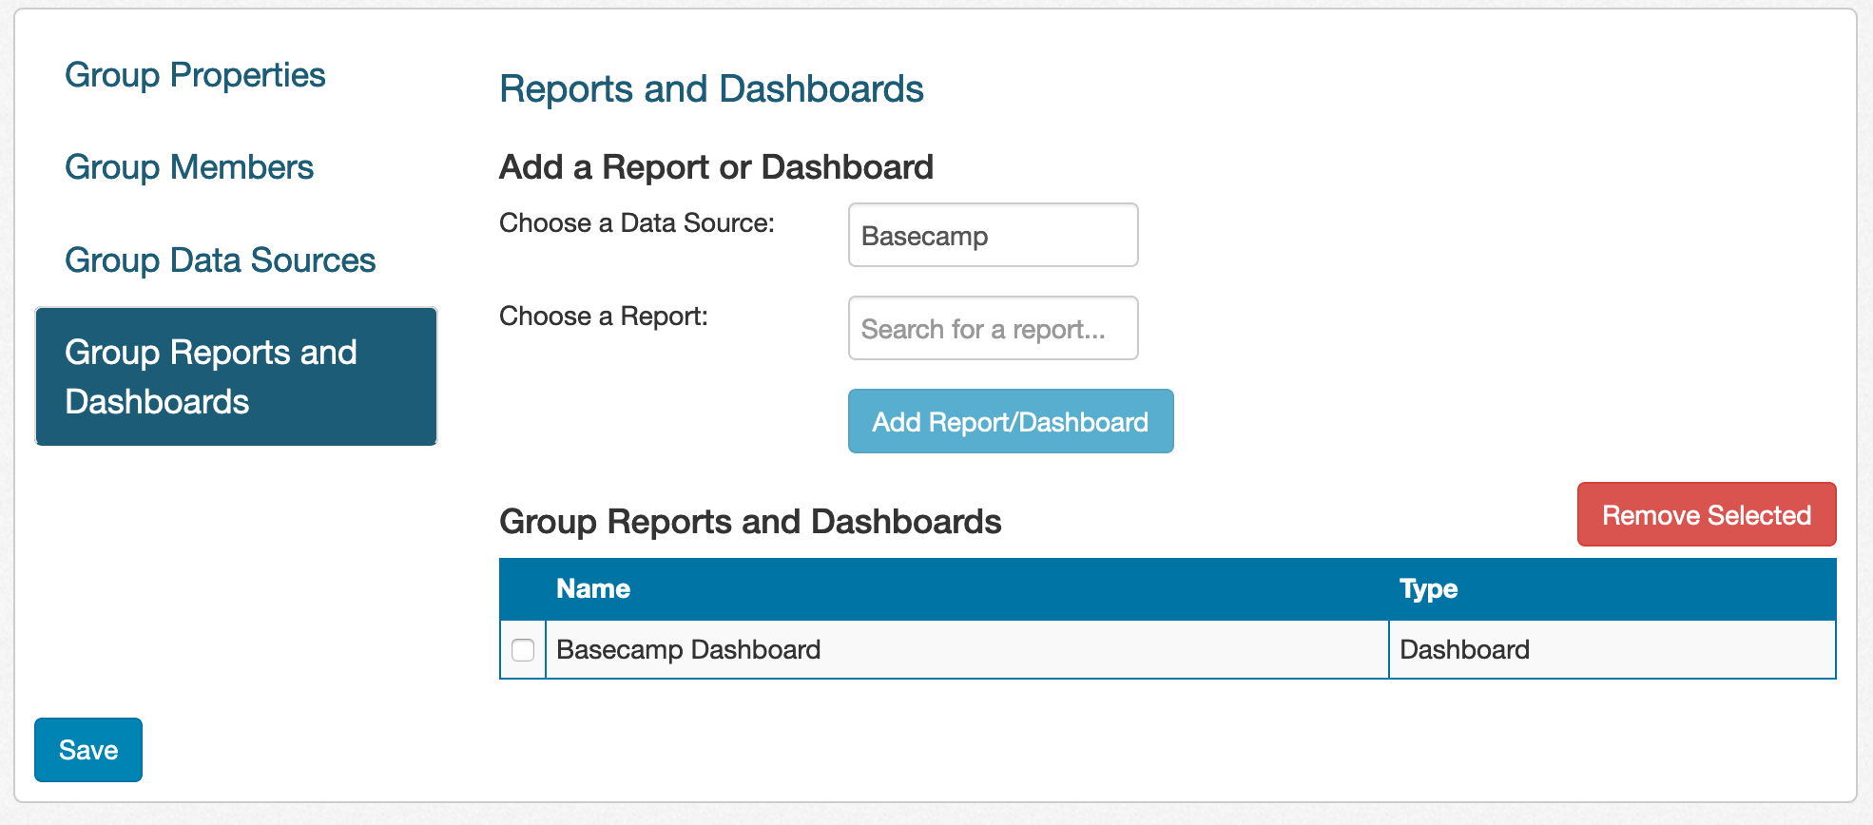The height and width of the screenshot is (825, 1873).
Task: Save the group settings
Action: point(88,750)
